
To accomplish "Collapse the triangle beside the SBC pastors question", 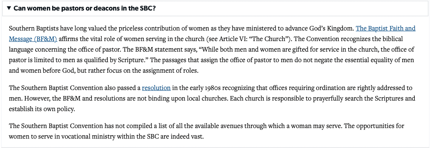I will click(9, 8).
